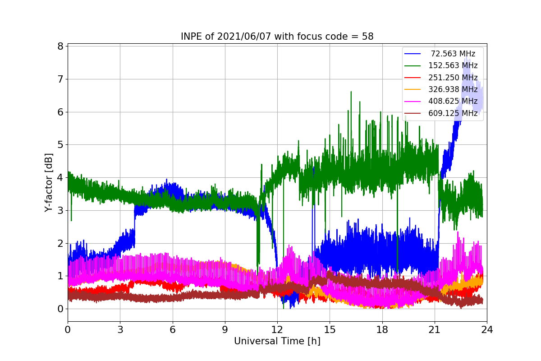Select the 609.125 MHz legend label

click(x=453, y=113)
